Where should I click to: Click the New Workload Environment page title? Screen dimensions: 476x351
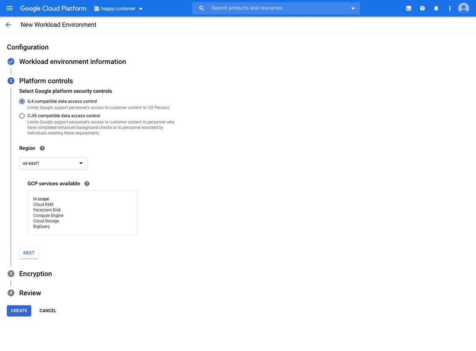(58, 25)
